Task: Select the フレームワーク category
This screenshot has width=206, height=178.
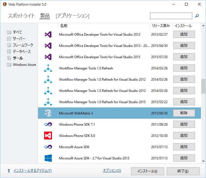Action: [23, 45]
